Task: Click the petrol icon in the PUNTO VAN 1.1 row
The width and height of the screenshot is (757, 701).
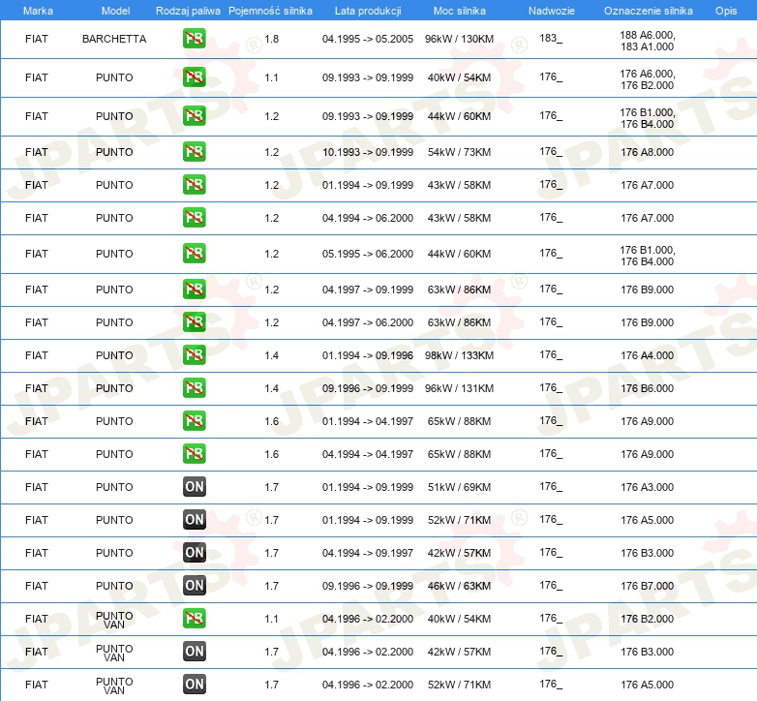Action: (195, 619)
